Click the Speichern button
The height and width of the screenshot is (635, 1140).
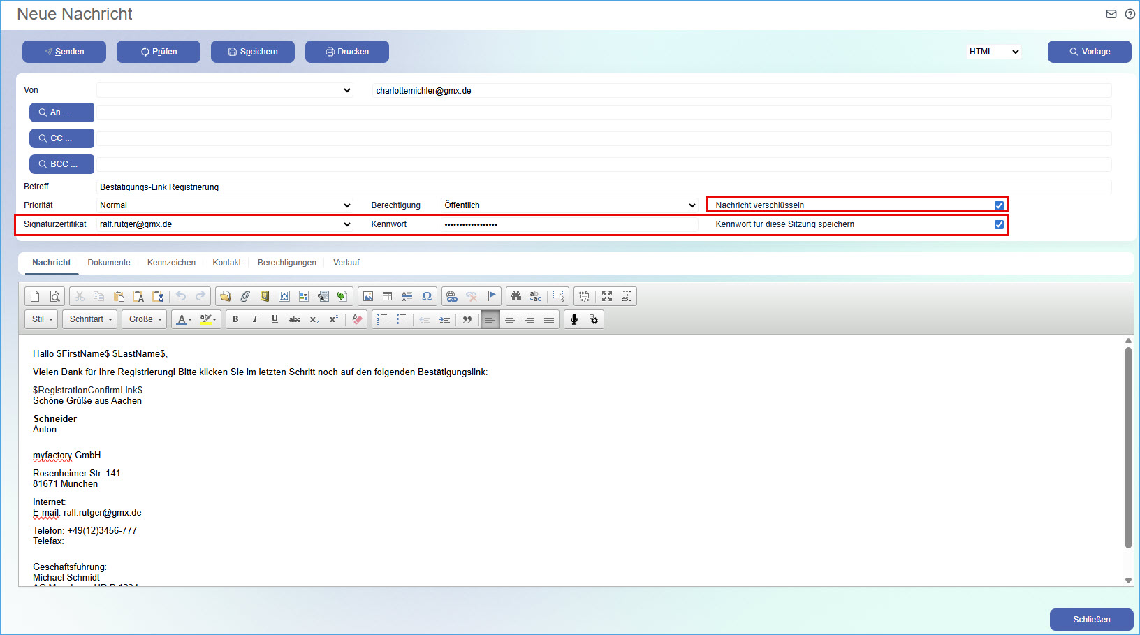pyautogui.click(x=253, y=52)
